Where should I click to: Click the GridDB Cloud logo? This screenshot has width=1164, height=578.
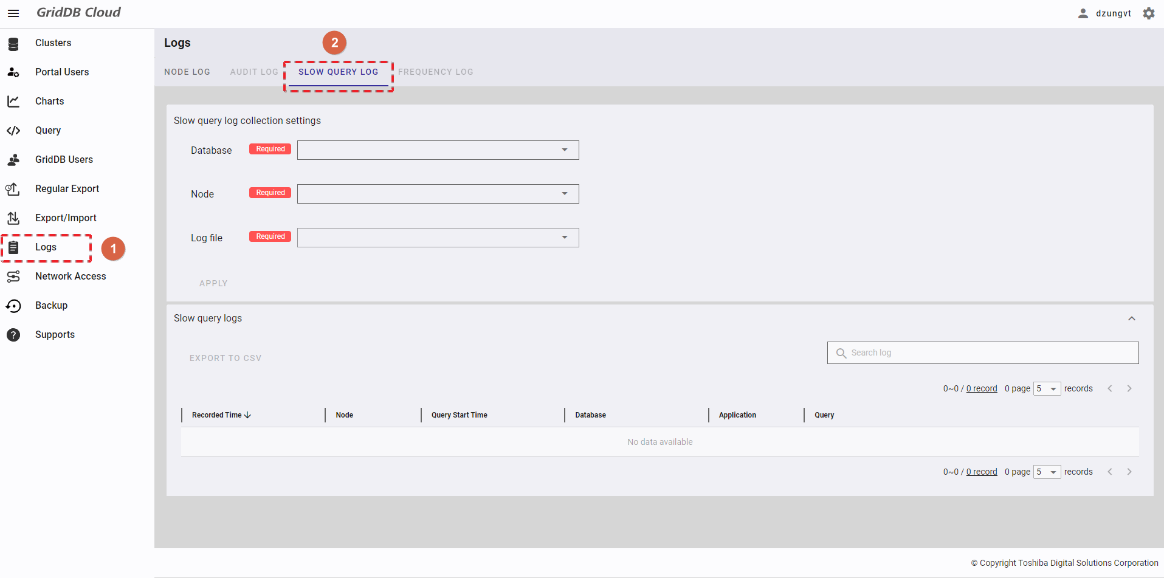tap(78, 12)
